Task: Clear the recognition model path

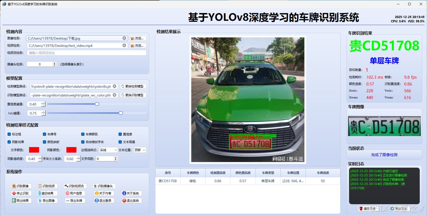Action: (x=115, y=95)
